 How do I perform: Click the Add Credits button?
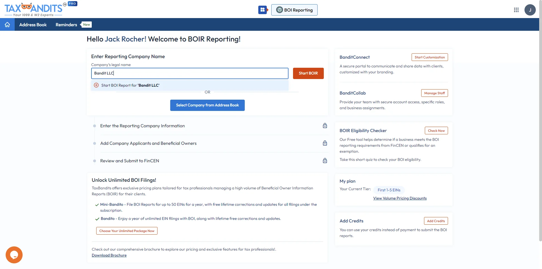[436, 221]
